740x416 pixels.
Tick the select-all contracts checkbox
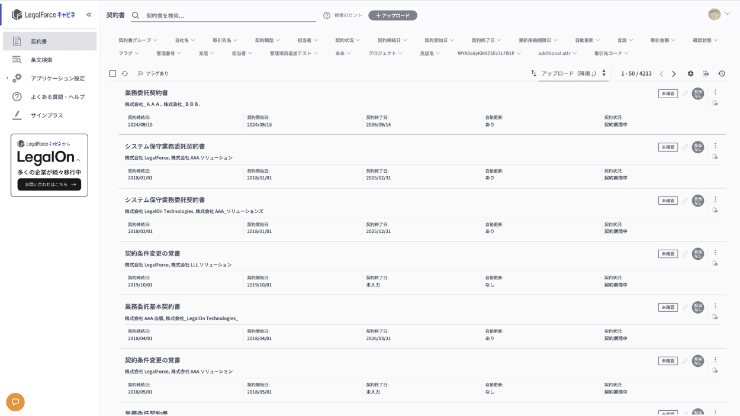112,74
